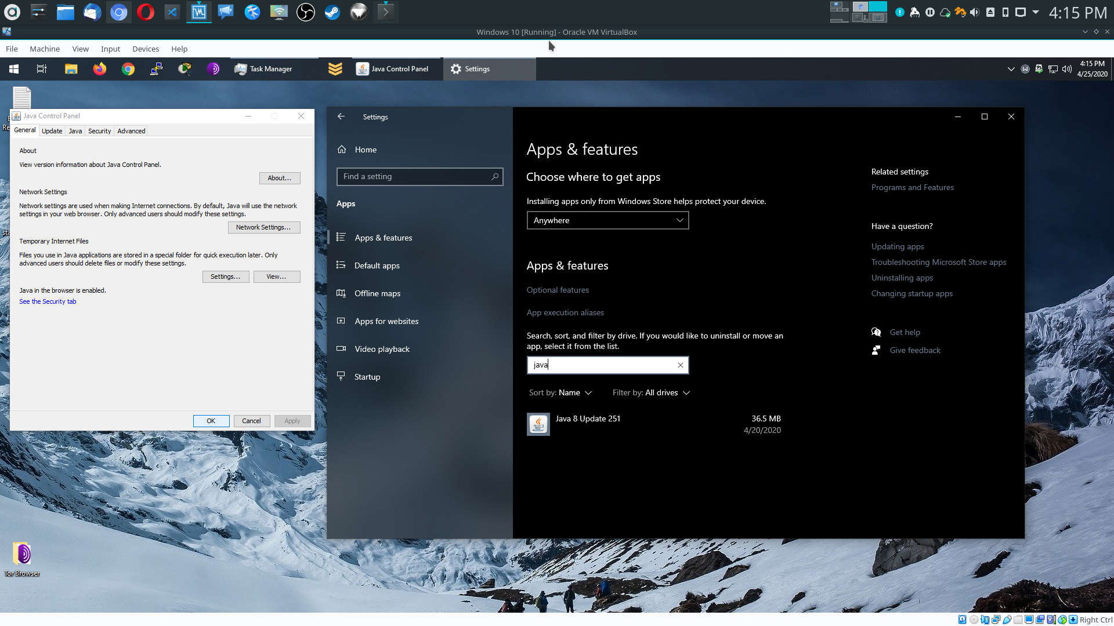Open the Sort by Name dropdown

[x=560, y=393]
